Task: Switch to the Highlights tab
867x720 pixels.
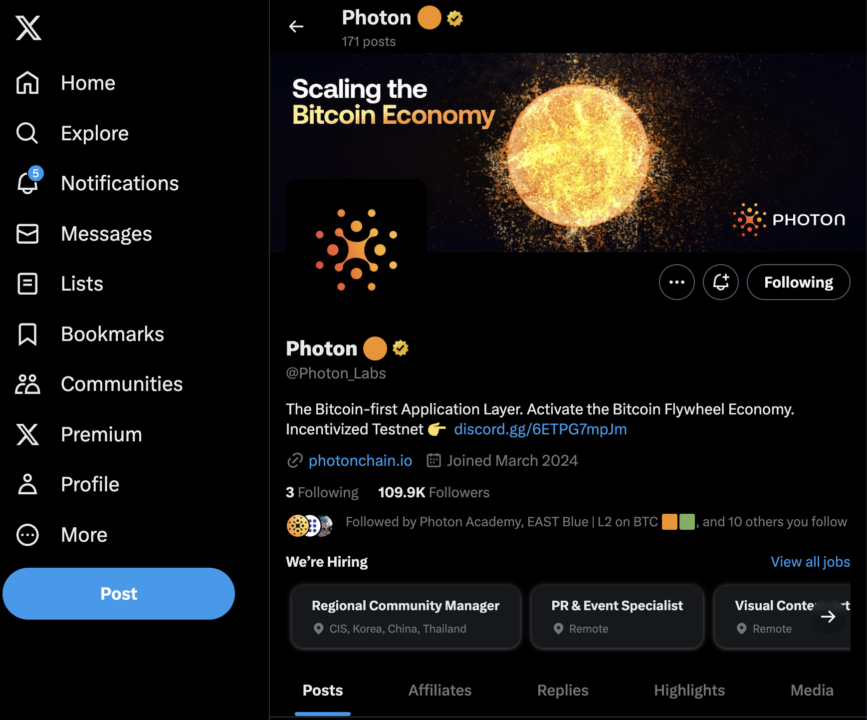Action: pyautogui.click(x=689, y=690)
